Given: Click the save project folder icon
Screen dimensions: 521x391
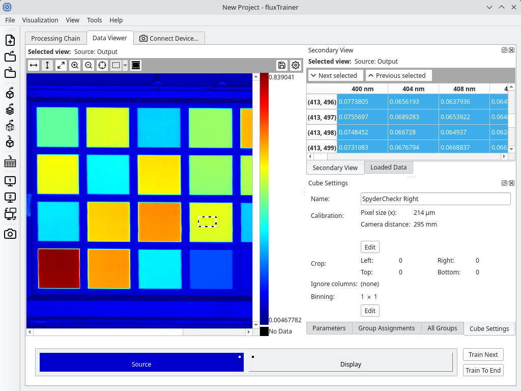Looking at the screenshot, I should click(x=10, y=72).
